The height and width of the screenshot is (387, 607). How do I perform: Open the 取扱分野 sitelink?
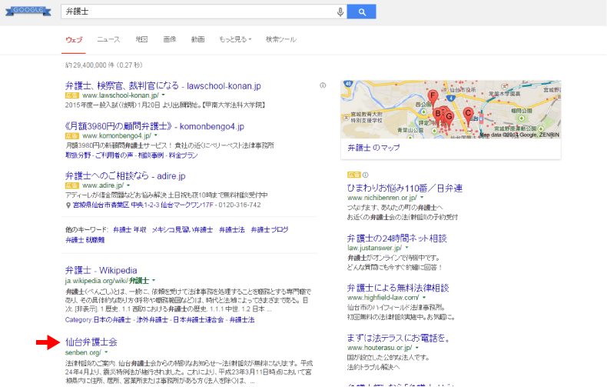tap(78, 155)
